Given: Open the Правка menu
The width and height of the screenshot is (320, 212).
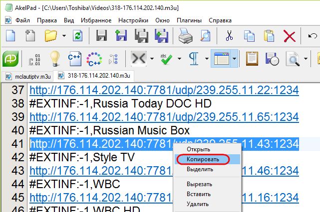Looking at the screenshot, I should click(x=47, y=20).
